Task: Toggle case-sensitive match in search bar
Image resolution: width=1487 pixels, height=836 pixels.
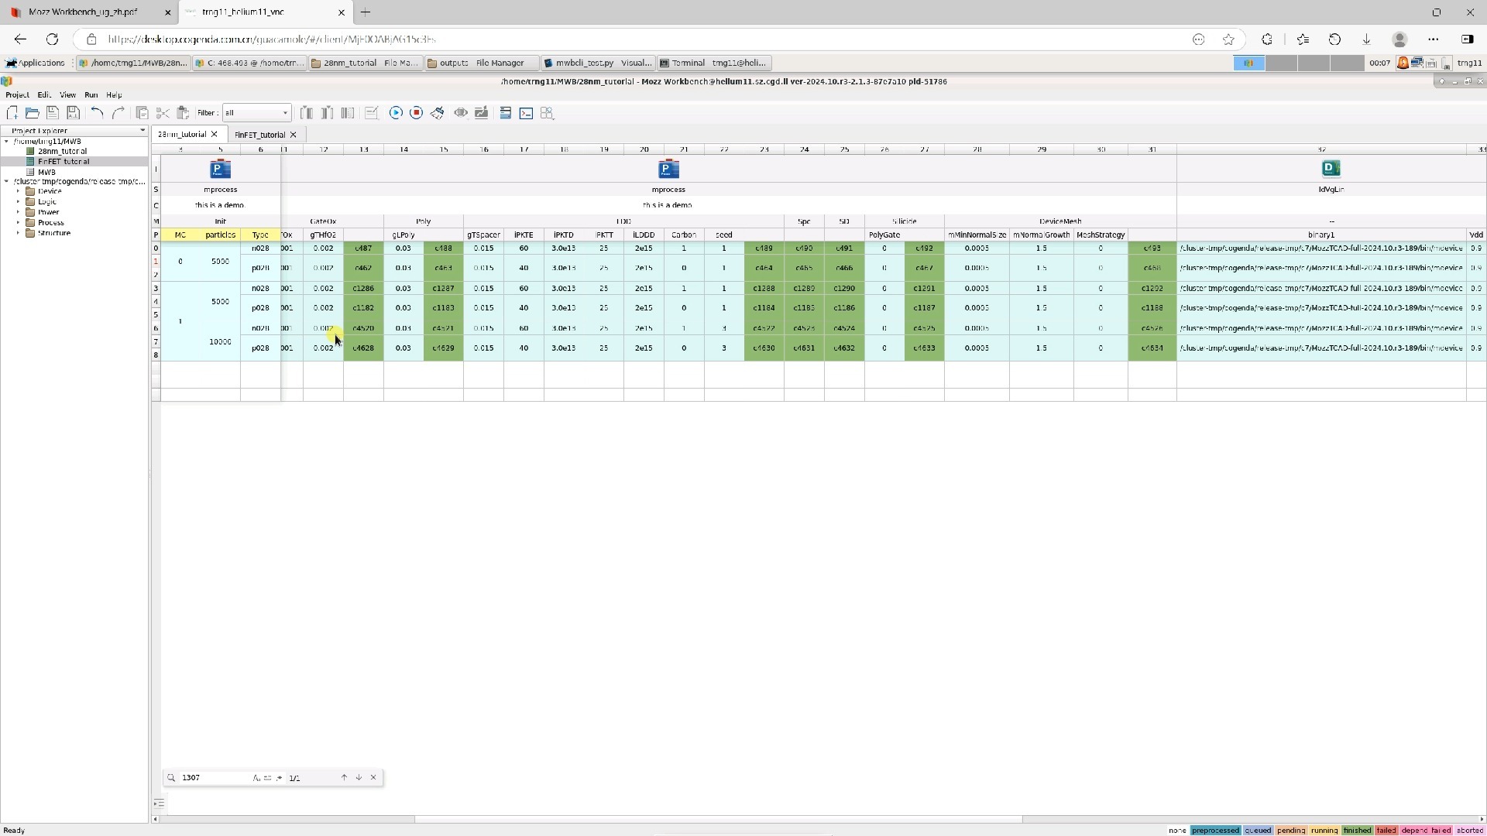Action: [x=256, y=778]
